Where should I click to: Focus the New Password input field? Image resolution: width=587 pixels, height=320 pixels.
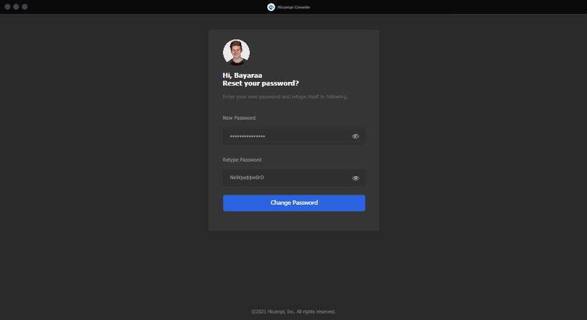(x=286, y=137)
